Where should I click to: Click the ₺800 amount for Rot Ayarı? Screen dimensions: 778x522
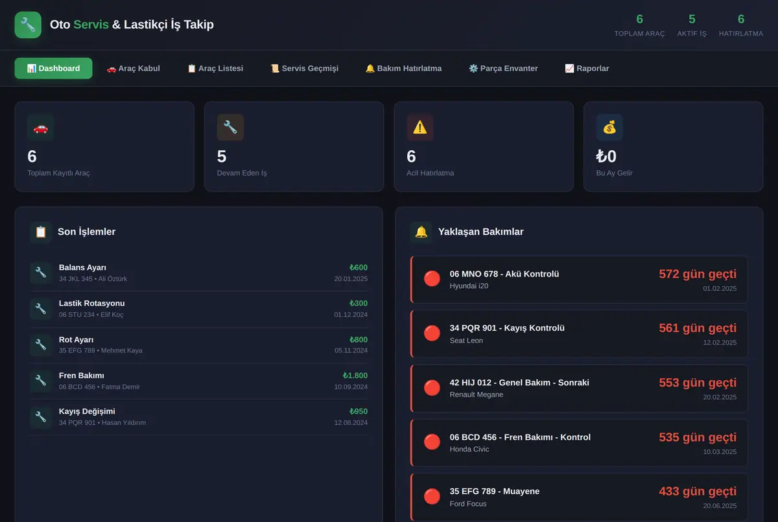pos(359,339)
